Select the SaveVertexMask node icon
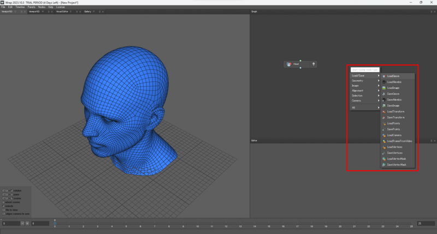The height and width of the screenshot is (234, 437). pyautogui.click(x=384, y=165)
